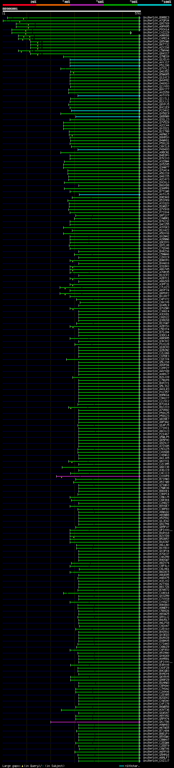Click the label UniRef100_Q03PX4
Screen dimensions: 174x768
point(156,551)
